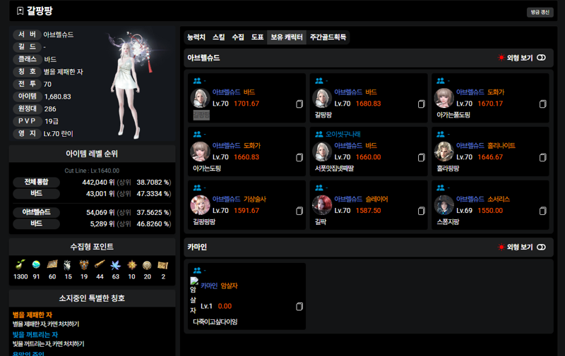
Task: Click the character full-body model image
Action: click(130, 85)
